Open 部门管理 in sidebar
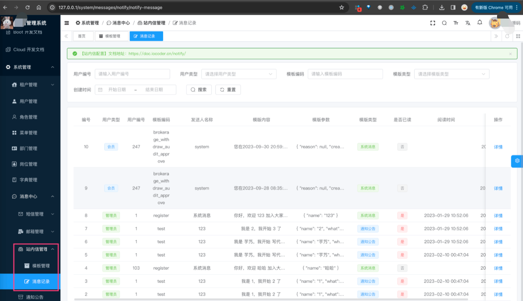This screenshot has width=523, height=301. click(30, 148)
